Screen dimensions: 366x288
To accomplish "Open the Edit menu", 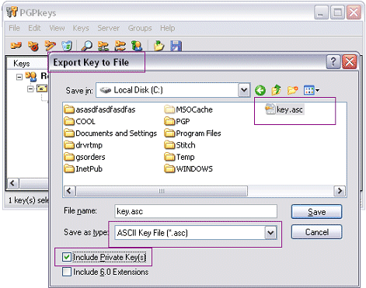I will [34, 28].
